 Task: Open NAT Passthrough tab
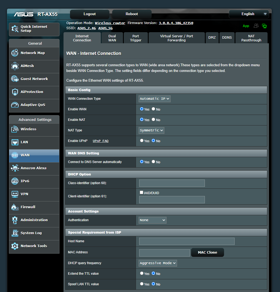click(251, 38)
